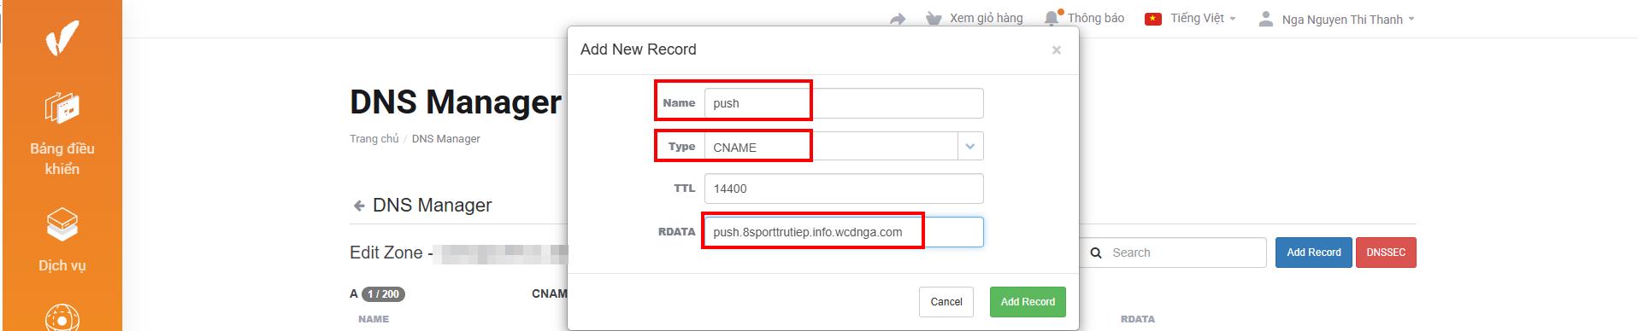This screenshot has height=331, width=1638.
Task: Click the search magnifier icon
Action: pyautogui.click(x=1096, y=253)
